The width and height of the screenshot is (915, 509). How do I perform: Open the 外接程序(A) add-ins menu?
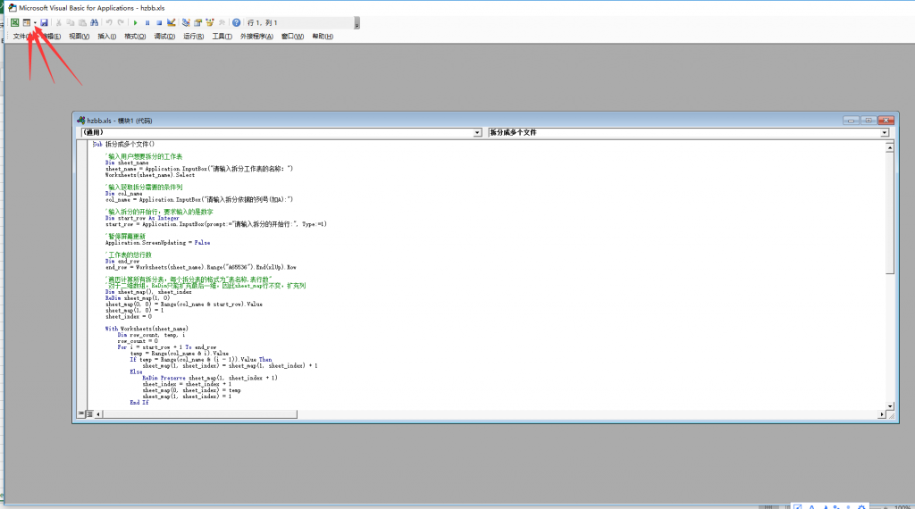[256, 37]
